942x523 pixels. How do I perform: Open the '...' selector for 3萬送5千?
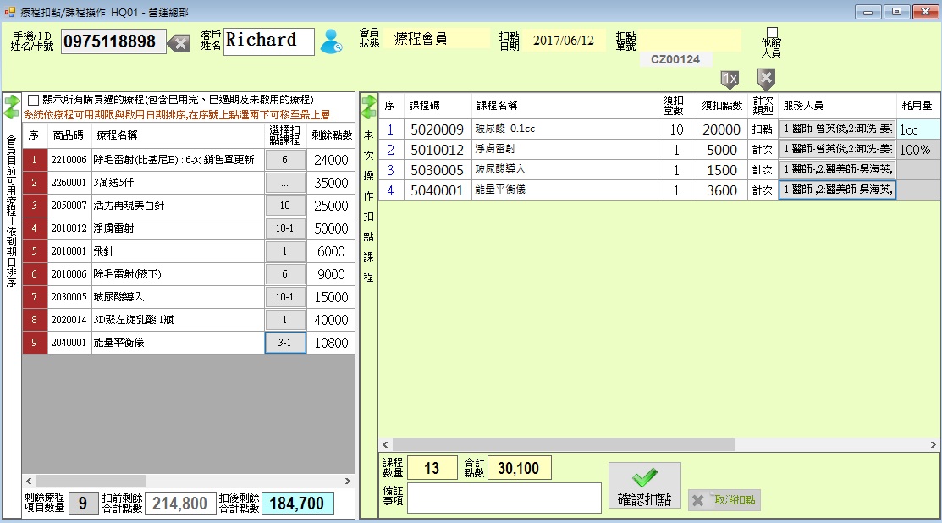point(285,183)
